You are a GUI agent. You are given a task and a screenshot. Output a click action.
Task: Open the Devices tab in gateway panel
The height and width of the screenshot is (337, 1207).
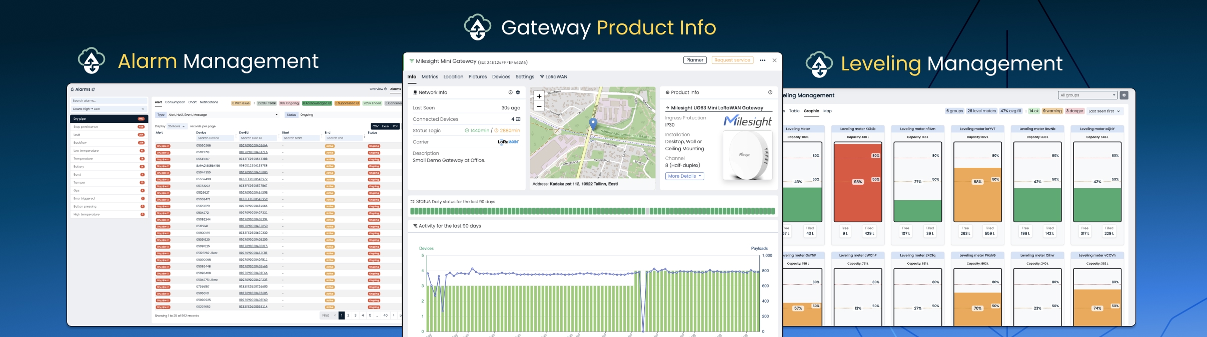pyautogui.click(x=501, y=77)
